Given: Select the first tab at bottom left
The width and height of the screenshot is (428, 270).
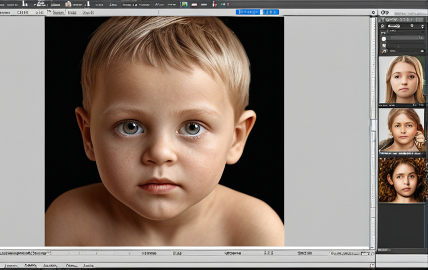Looking at the screenshot, I should (11, 265).
